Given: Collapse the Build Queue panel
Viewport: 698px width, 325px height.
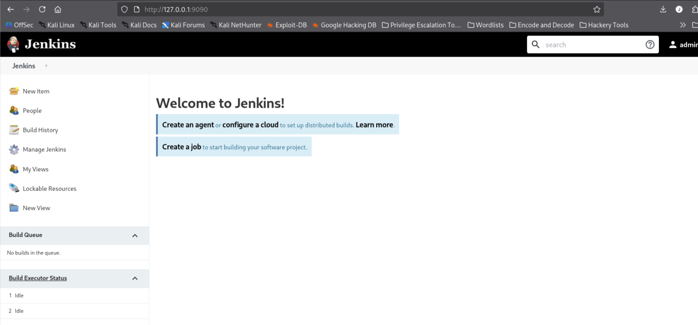Looking at the screenshot, I should click(x=135, y=236).
